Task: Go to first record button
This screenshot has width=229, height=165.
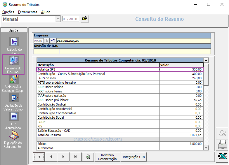Action: (39, 157)
